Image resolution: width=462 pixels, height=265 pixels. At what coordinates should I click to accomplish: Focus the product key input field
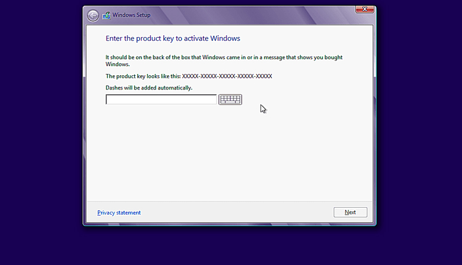pyautogui.click(x=161, y=99)
